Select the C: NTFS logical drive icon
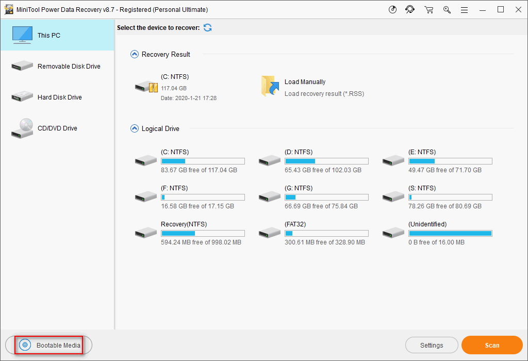Viewport: 528px width, 361px height. [146, 160]
